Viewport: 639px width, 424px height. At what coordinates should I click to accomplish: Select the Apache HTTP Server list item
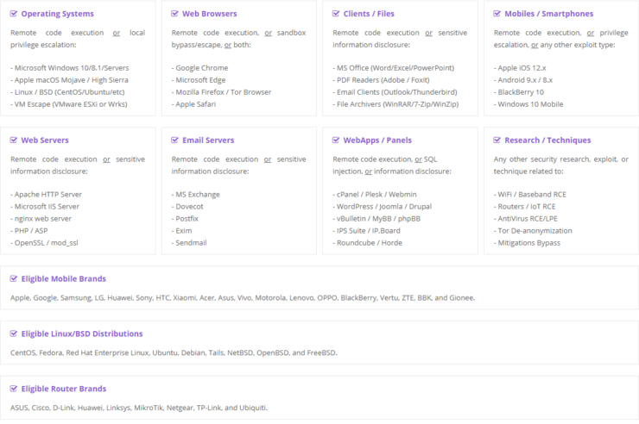[47, 195]
